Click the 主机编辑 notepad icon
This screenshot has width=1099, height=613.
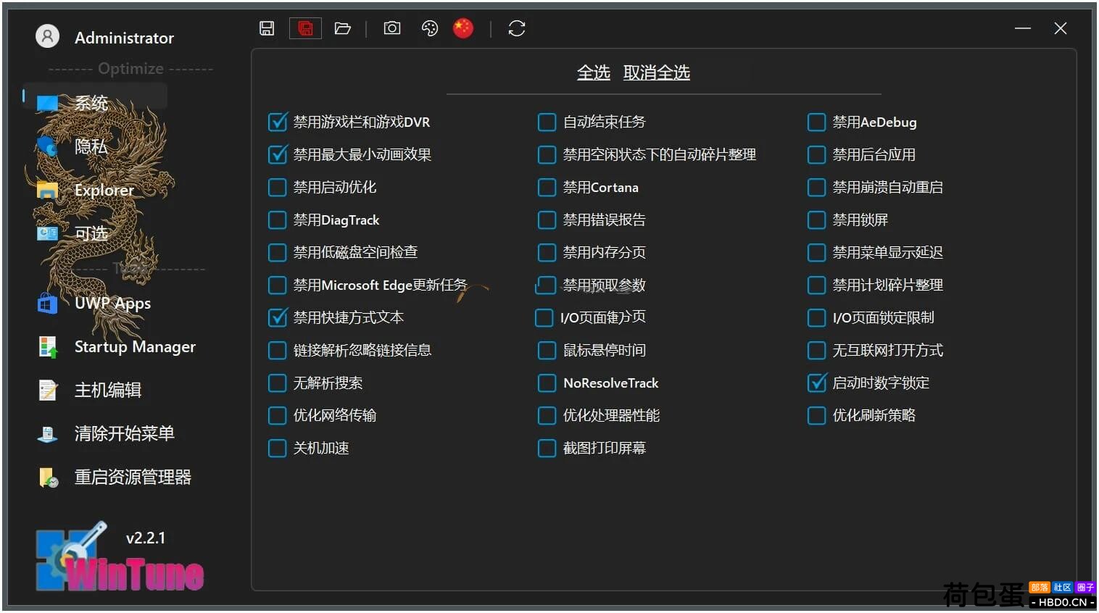pos(48,390)
